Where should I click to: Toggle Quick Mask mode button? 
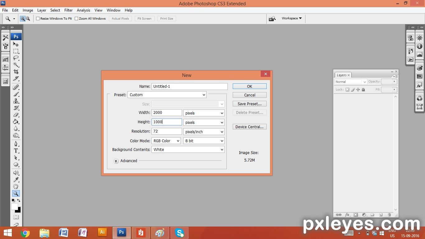[x=16, y=217]
